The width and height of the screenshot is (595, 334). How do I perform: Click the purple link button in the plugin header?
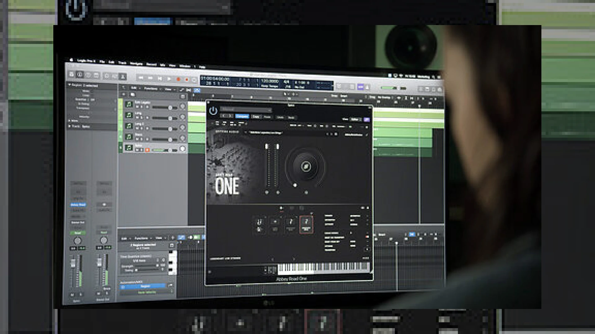pos(367,119)
